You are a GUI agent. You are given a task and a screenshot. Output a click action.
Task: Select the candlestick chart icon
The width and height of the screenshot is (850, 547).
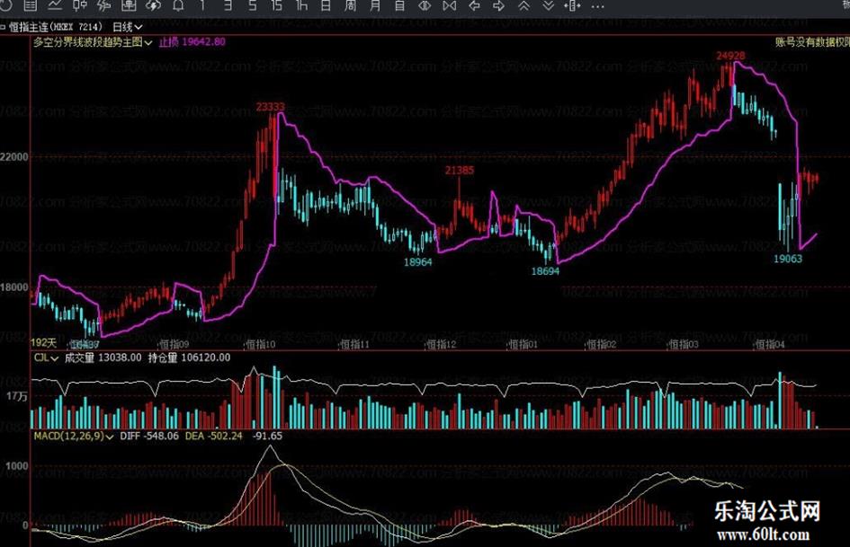(80, 5)
